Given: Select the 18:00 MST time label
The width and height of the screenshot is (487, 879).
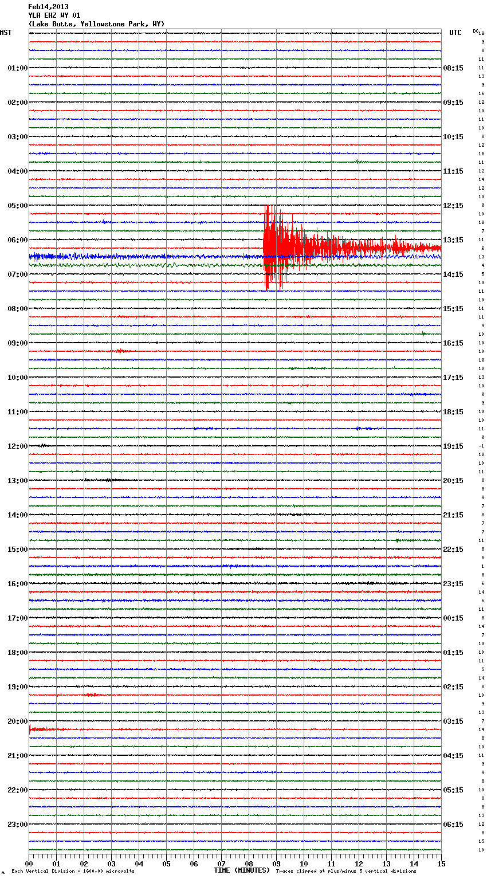Looking at the screenshot, I should [x=17, y=653].
